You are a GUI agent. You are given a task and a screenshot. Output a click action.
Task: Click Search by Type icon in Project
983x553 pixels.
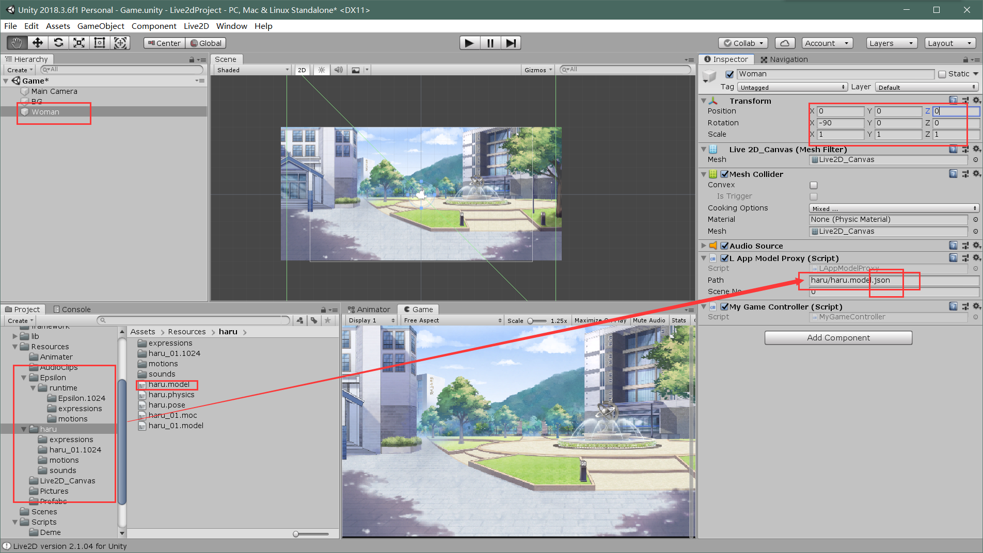pos(300,320)
